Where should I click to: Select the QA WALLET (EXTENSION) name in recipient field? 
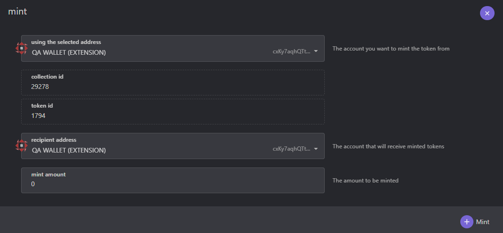click(x=69, y=150)
